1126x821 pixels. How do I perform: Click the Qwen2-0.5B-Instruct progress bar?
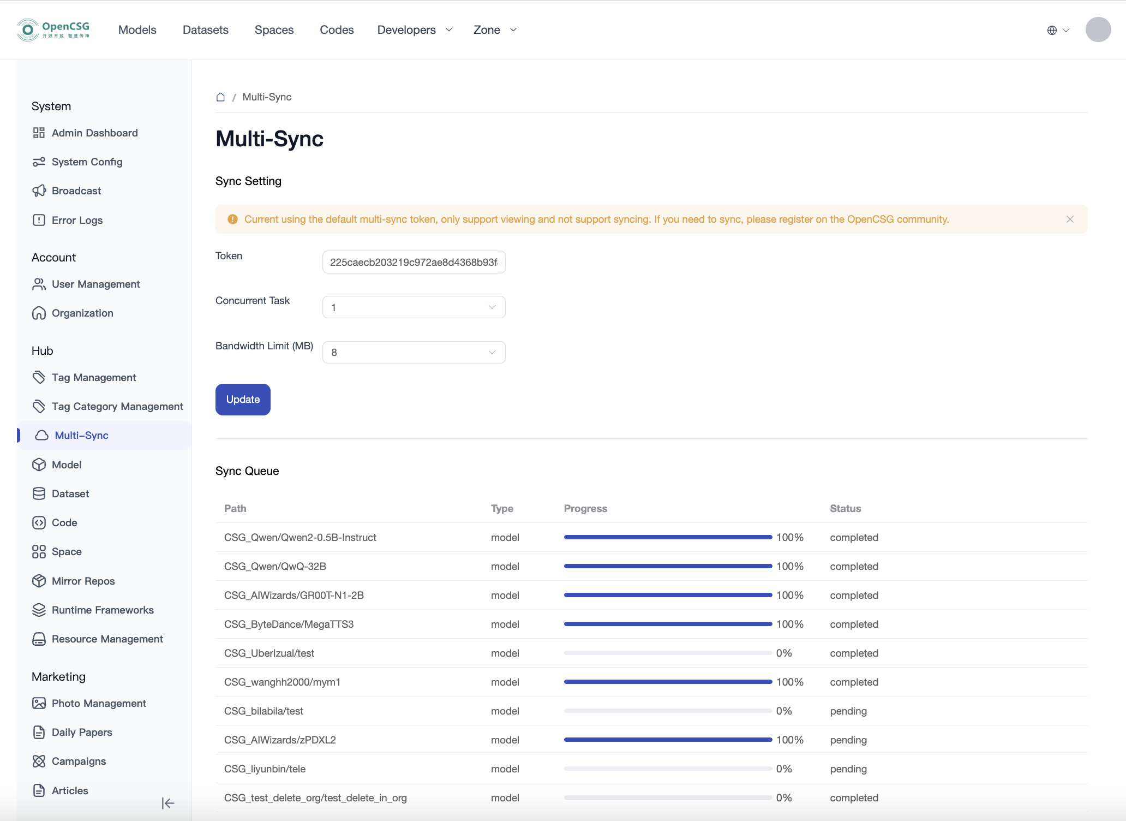668,537
